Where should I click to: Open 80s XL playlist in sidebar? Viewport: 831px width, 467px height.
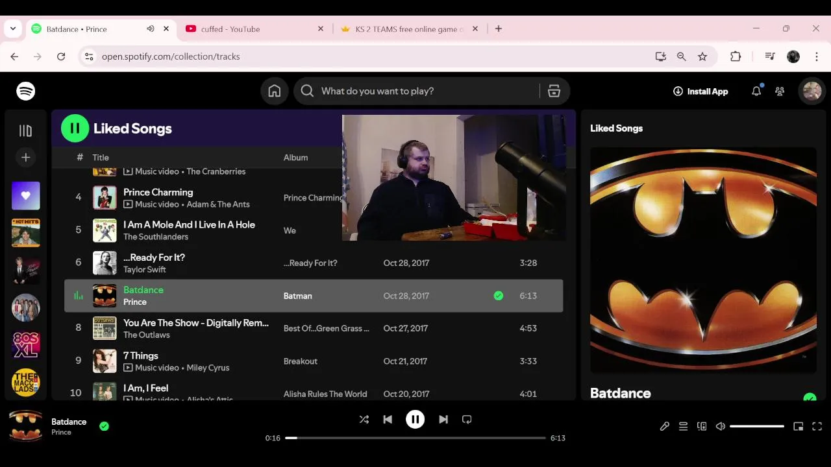(26, 345)
